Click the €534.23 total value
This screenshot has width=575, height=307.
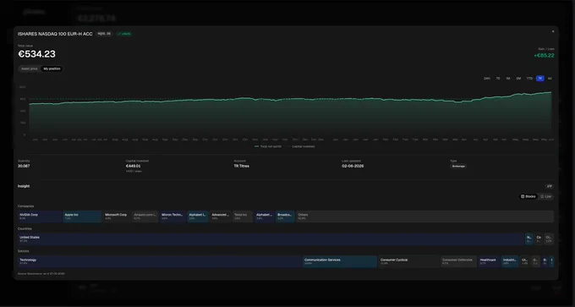click(36, 54)
